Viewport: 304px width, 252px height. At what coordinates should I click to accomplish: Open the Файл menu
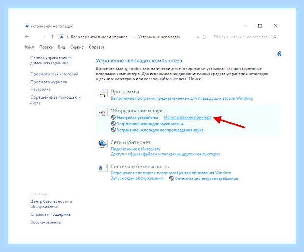[29, 47]
